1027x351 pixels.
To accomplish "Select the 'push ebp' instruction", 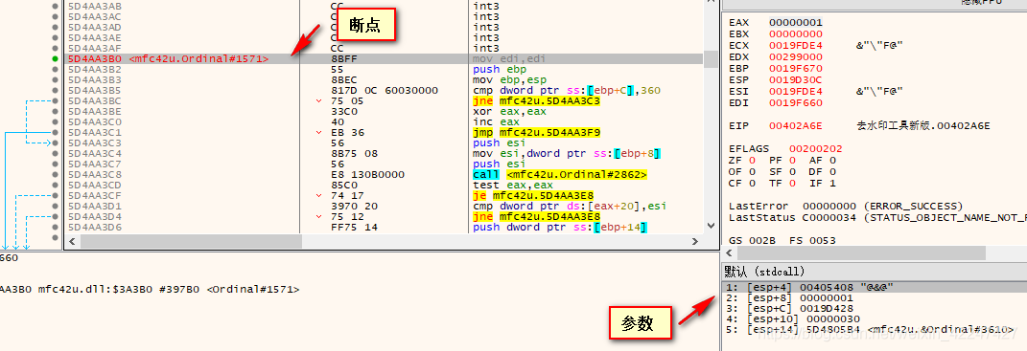I will 495,69.
